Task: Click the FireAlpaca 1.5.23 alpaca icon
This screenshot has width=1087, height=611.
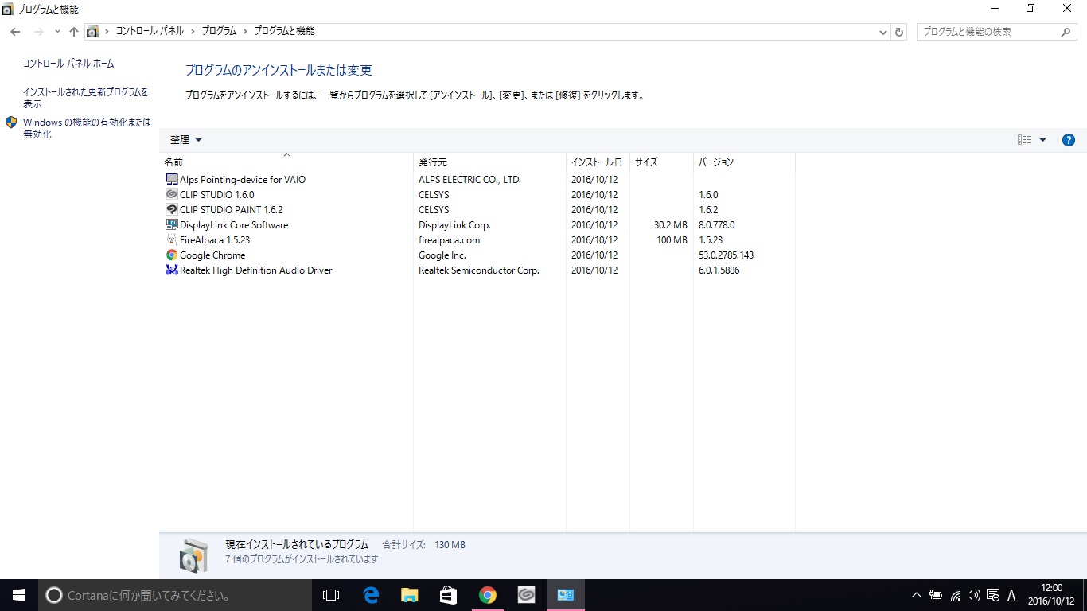Action: coord(172,240)
